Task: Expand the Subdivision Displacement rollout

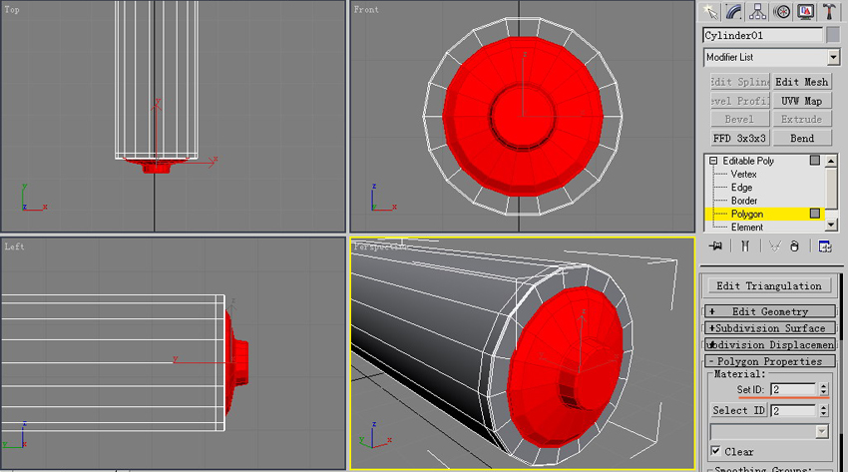Action: [x=769, y=344]
